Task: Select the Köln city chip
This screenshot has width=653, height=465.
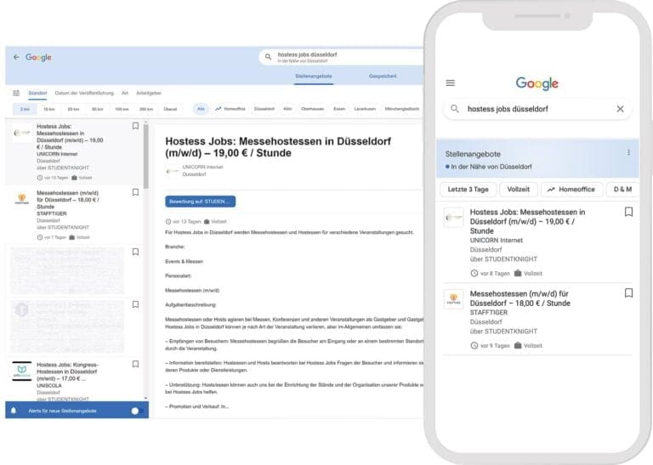Action: point(287,109)
